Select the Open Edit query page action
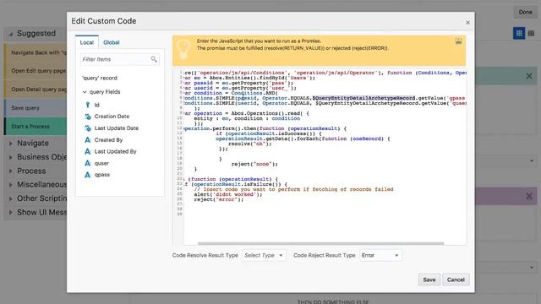The height and width of the screenshot is (304, 541). [x=36, y=71]
